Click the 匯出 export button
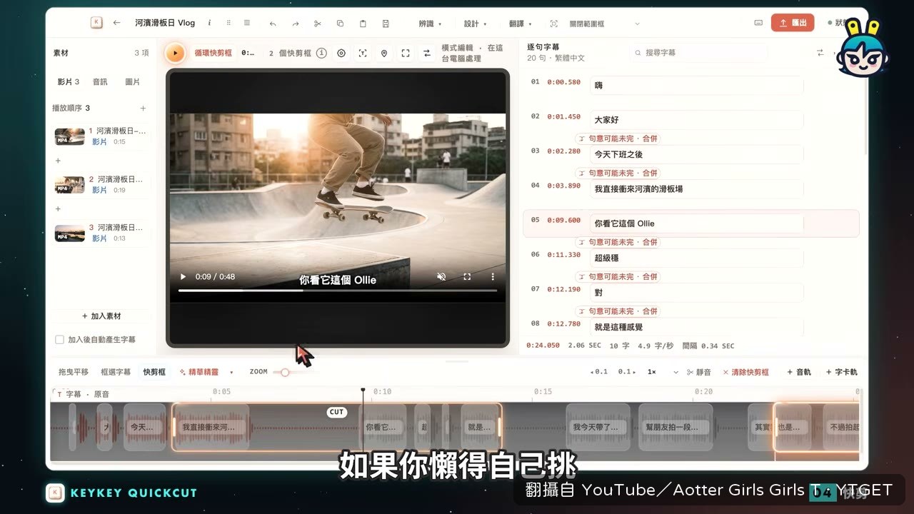Viewport: 914px width, 514px height. (x=793, y=23)
